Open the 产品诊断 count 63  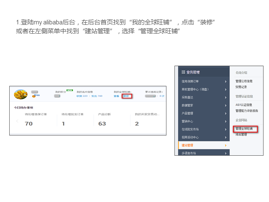coord(102,124)
